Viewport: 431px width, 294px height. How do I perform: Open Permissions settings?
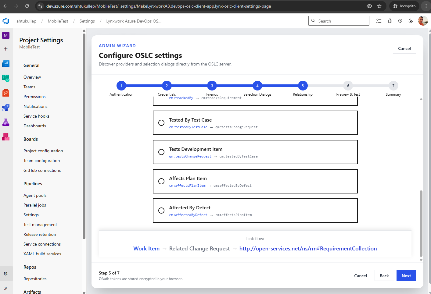pos(34,97)
